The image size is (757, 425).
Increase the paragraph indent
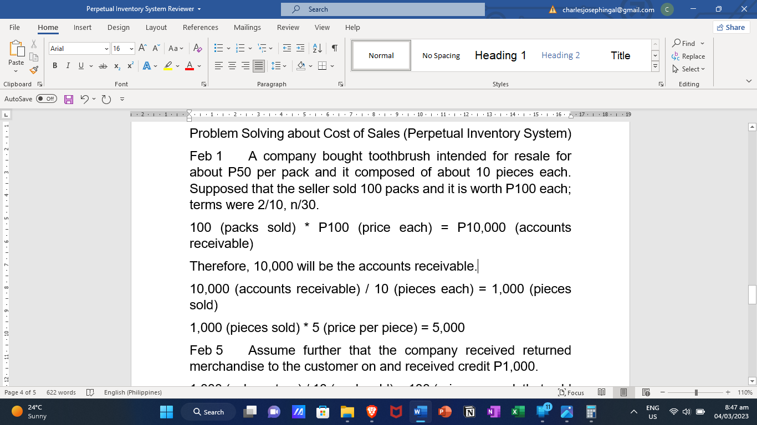coord(300,49)
